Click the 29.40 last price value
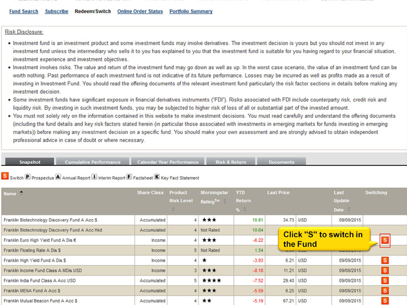 tap(288, 281)
